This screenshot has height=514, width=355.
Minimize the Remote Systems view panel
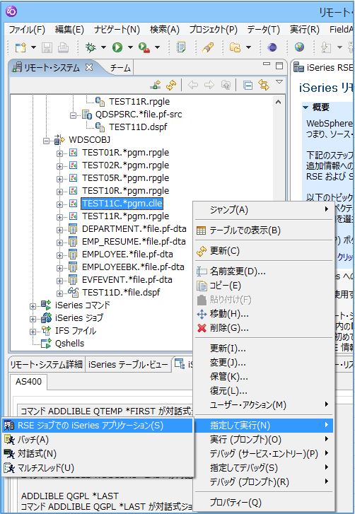tap(267, 64)
